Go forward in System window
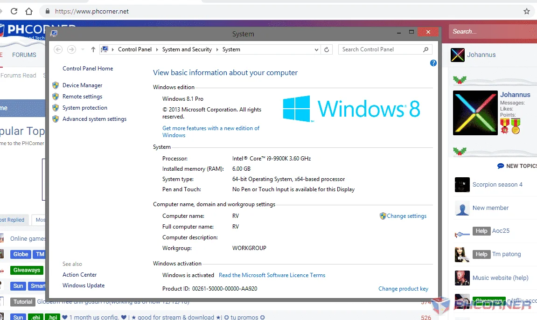The height and width of the screenshot is (320, 537). 71,49
